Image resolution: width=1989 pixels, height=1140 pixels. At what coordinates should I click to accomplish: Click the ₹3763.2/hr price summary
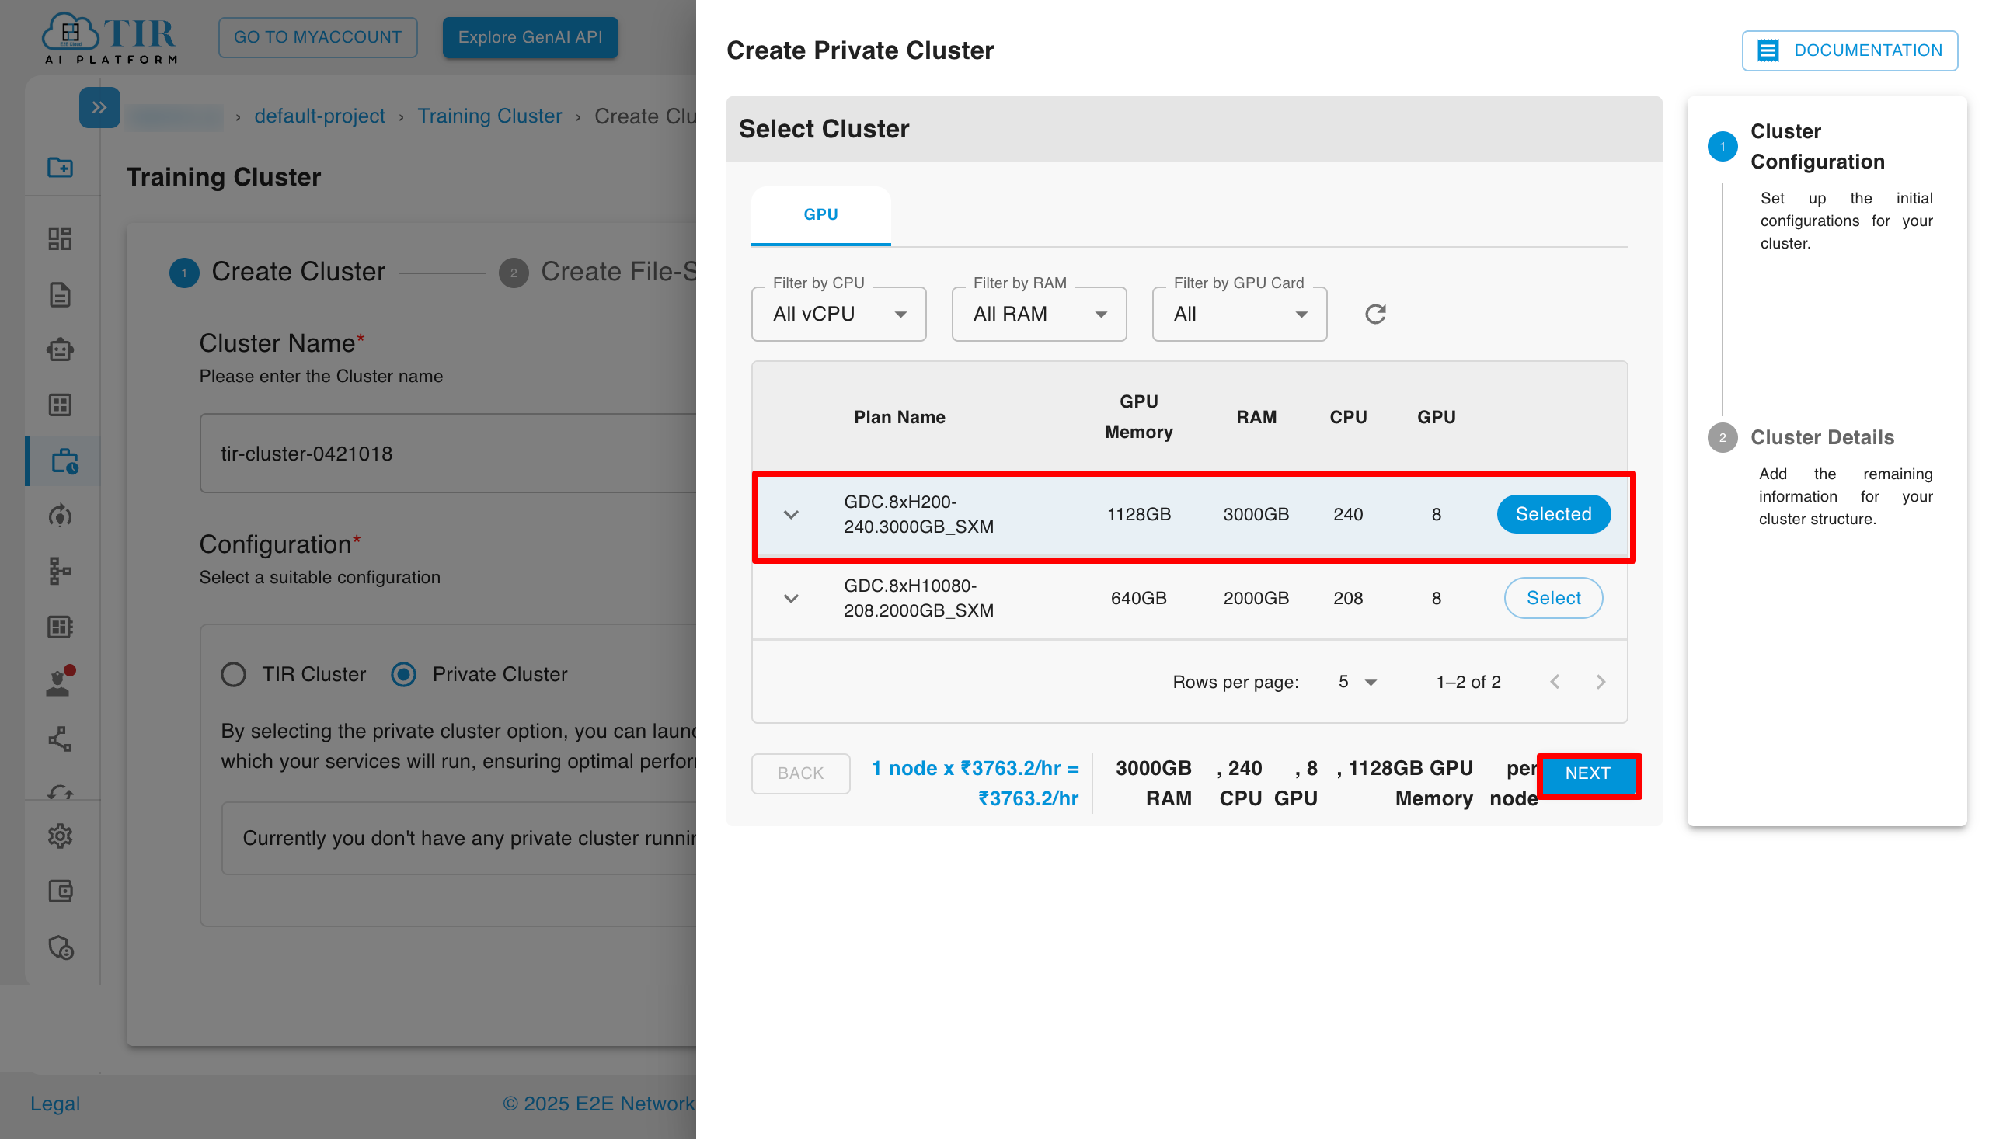point(976,784)
